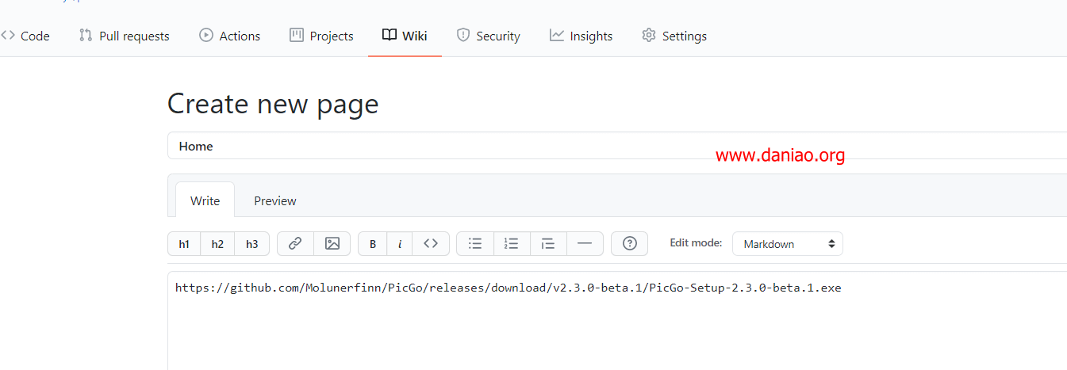Add a numbered ordered list
1067x370 pixels.
(x=512, y=244)
